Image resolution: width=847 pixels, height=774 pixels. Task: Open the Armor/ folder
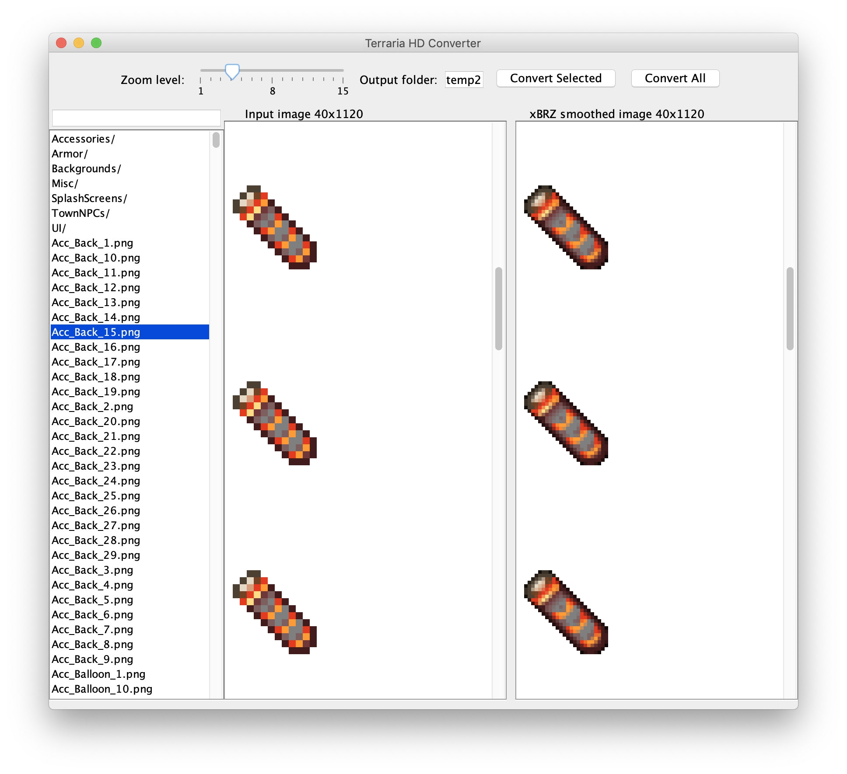pos(130,153)
